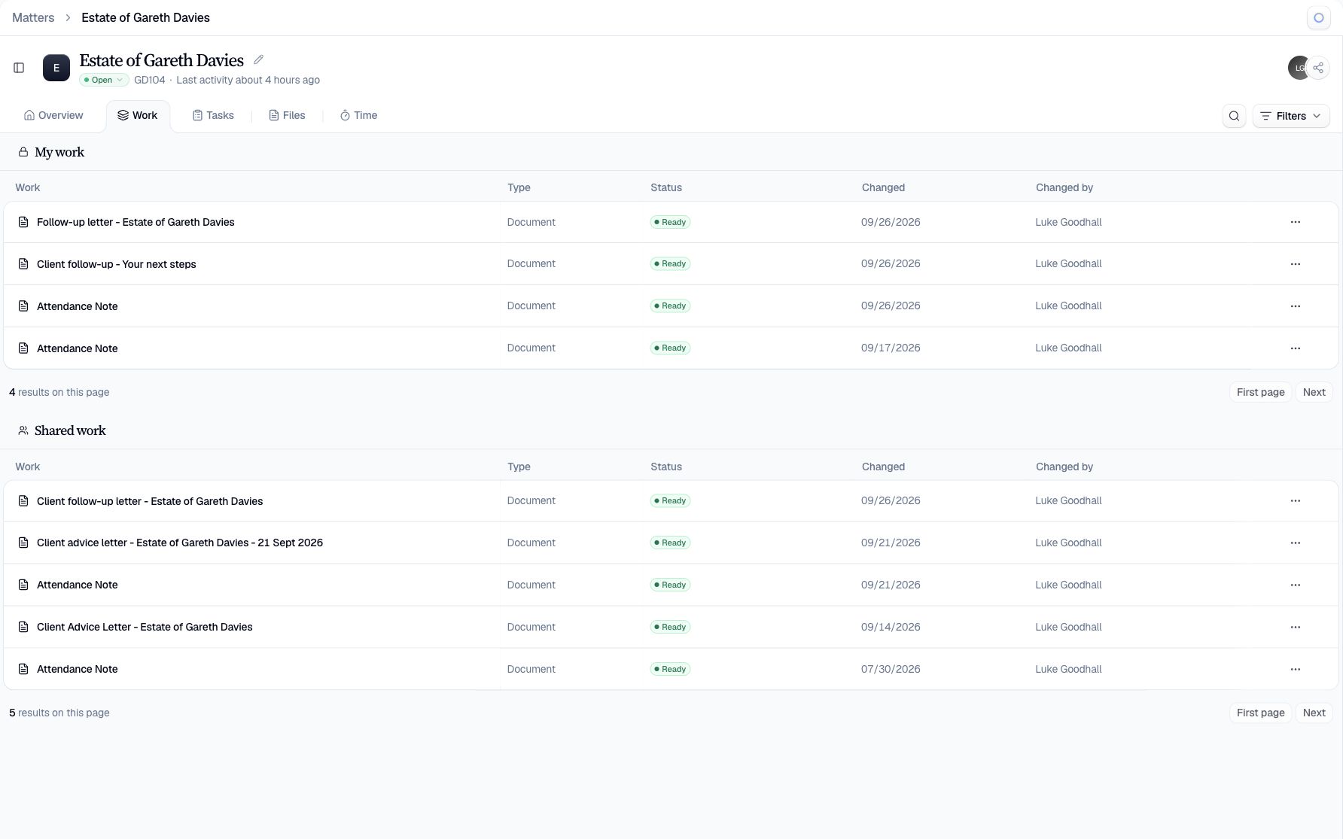Click Next in Shared work pagination

pos(1314,713)
